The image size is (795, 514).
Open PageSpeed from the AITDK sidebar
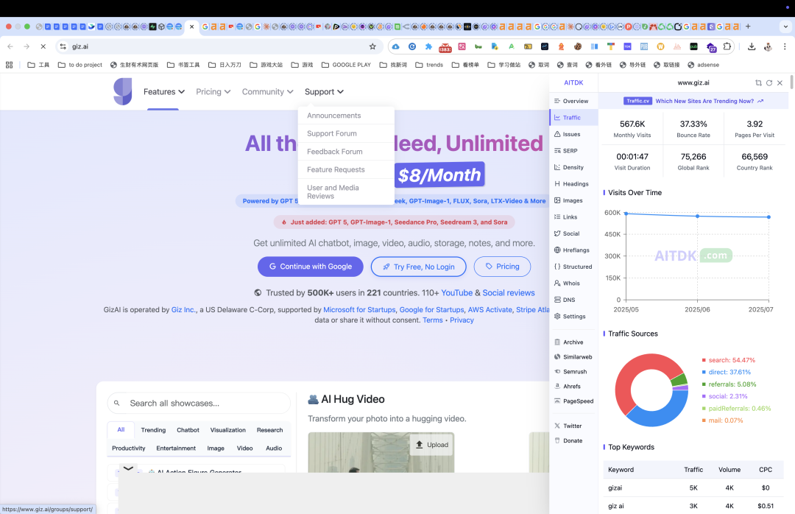(573, 401)
